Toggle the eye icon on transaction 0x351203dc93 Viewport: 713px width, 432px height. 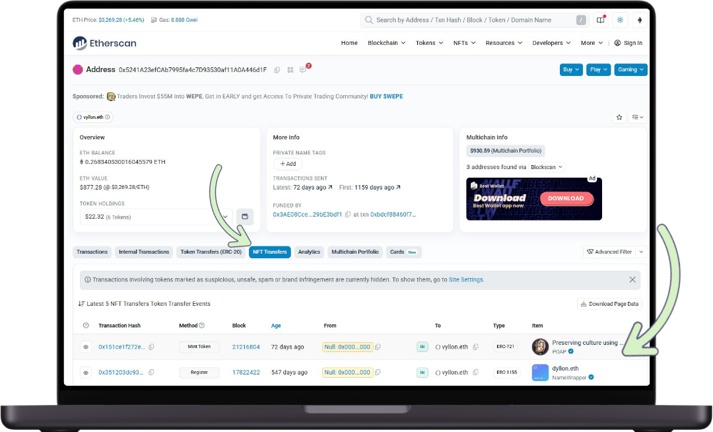coord(86,372)
